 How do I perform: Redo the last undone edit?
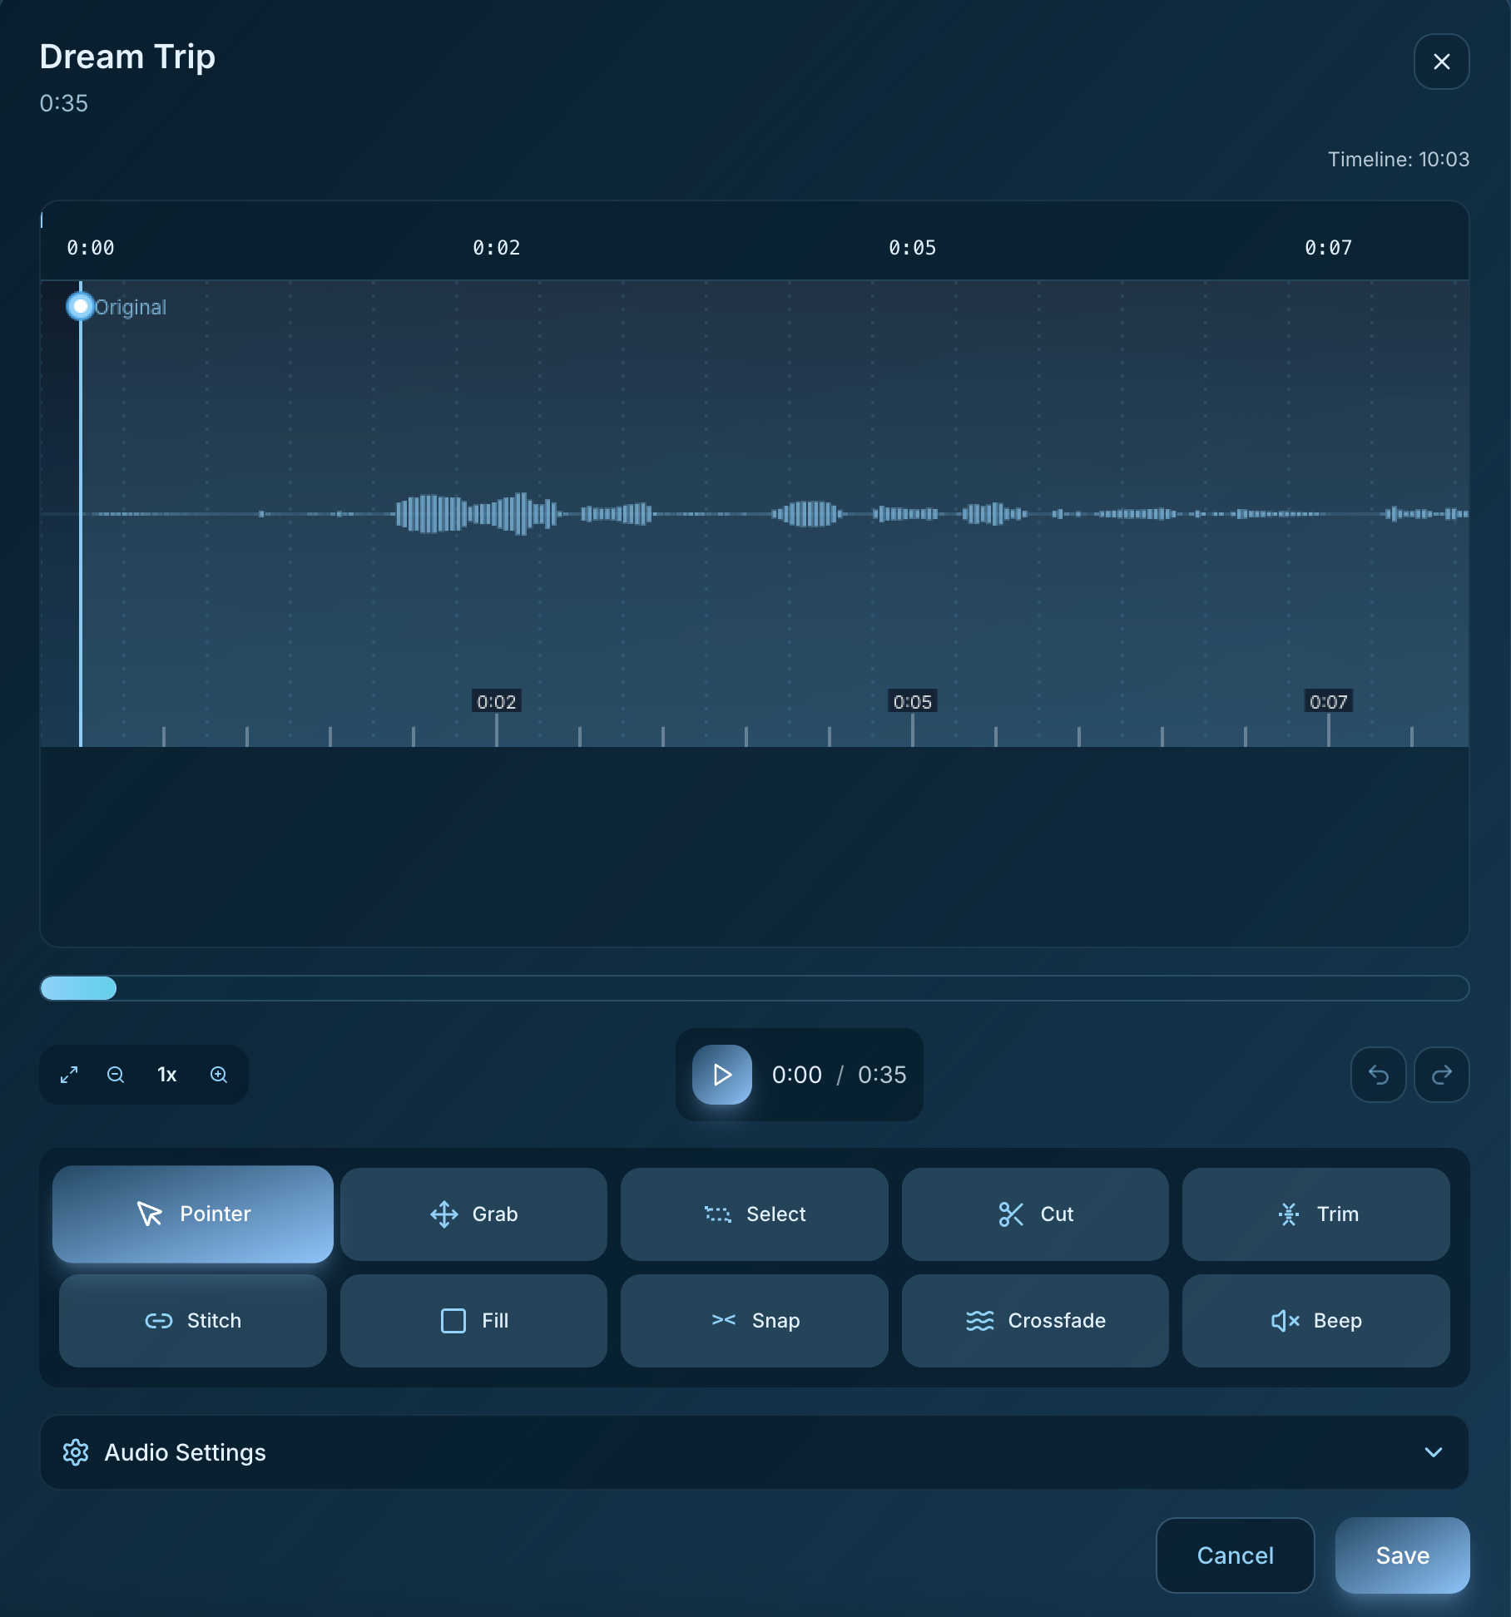[x=1441, y=1075]
